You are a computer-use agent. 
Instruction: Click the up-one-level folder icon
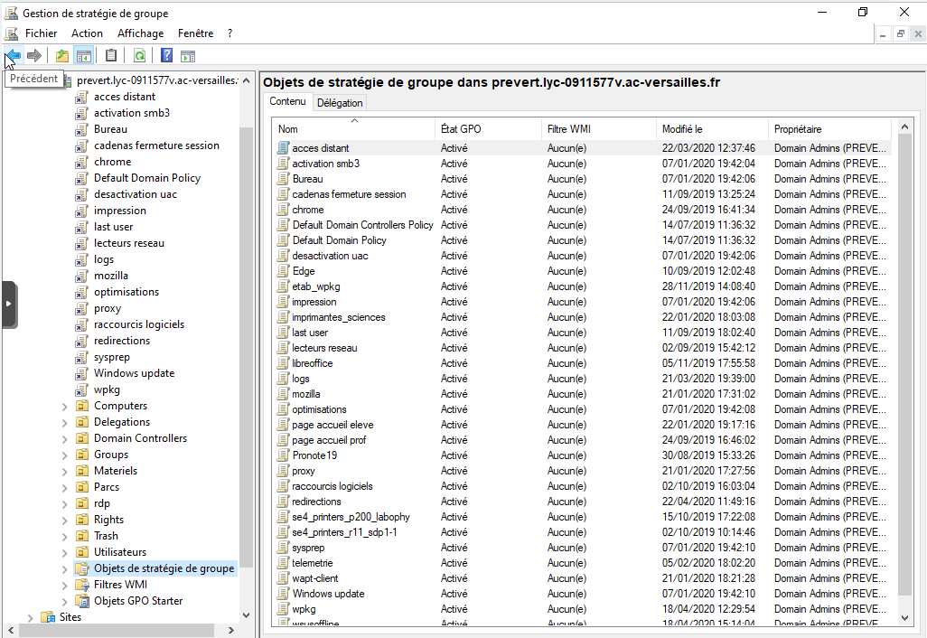(62, 56)
